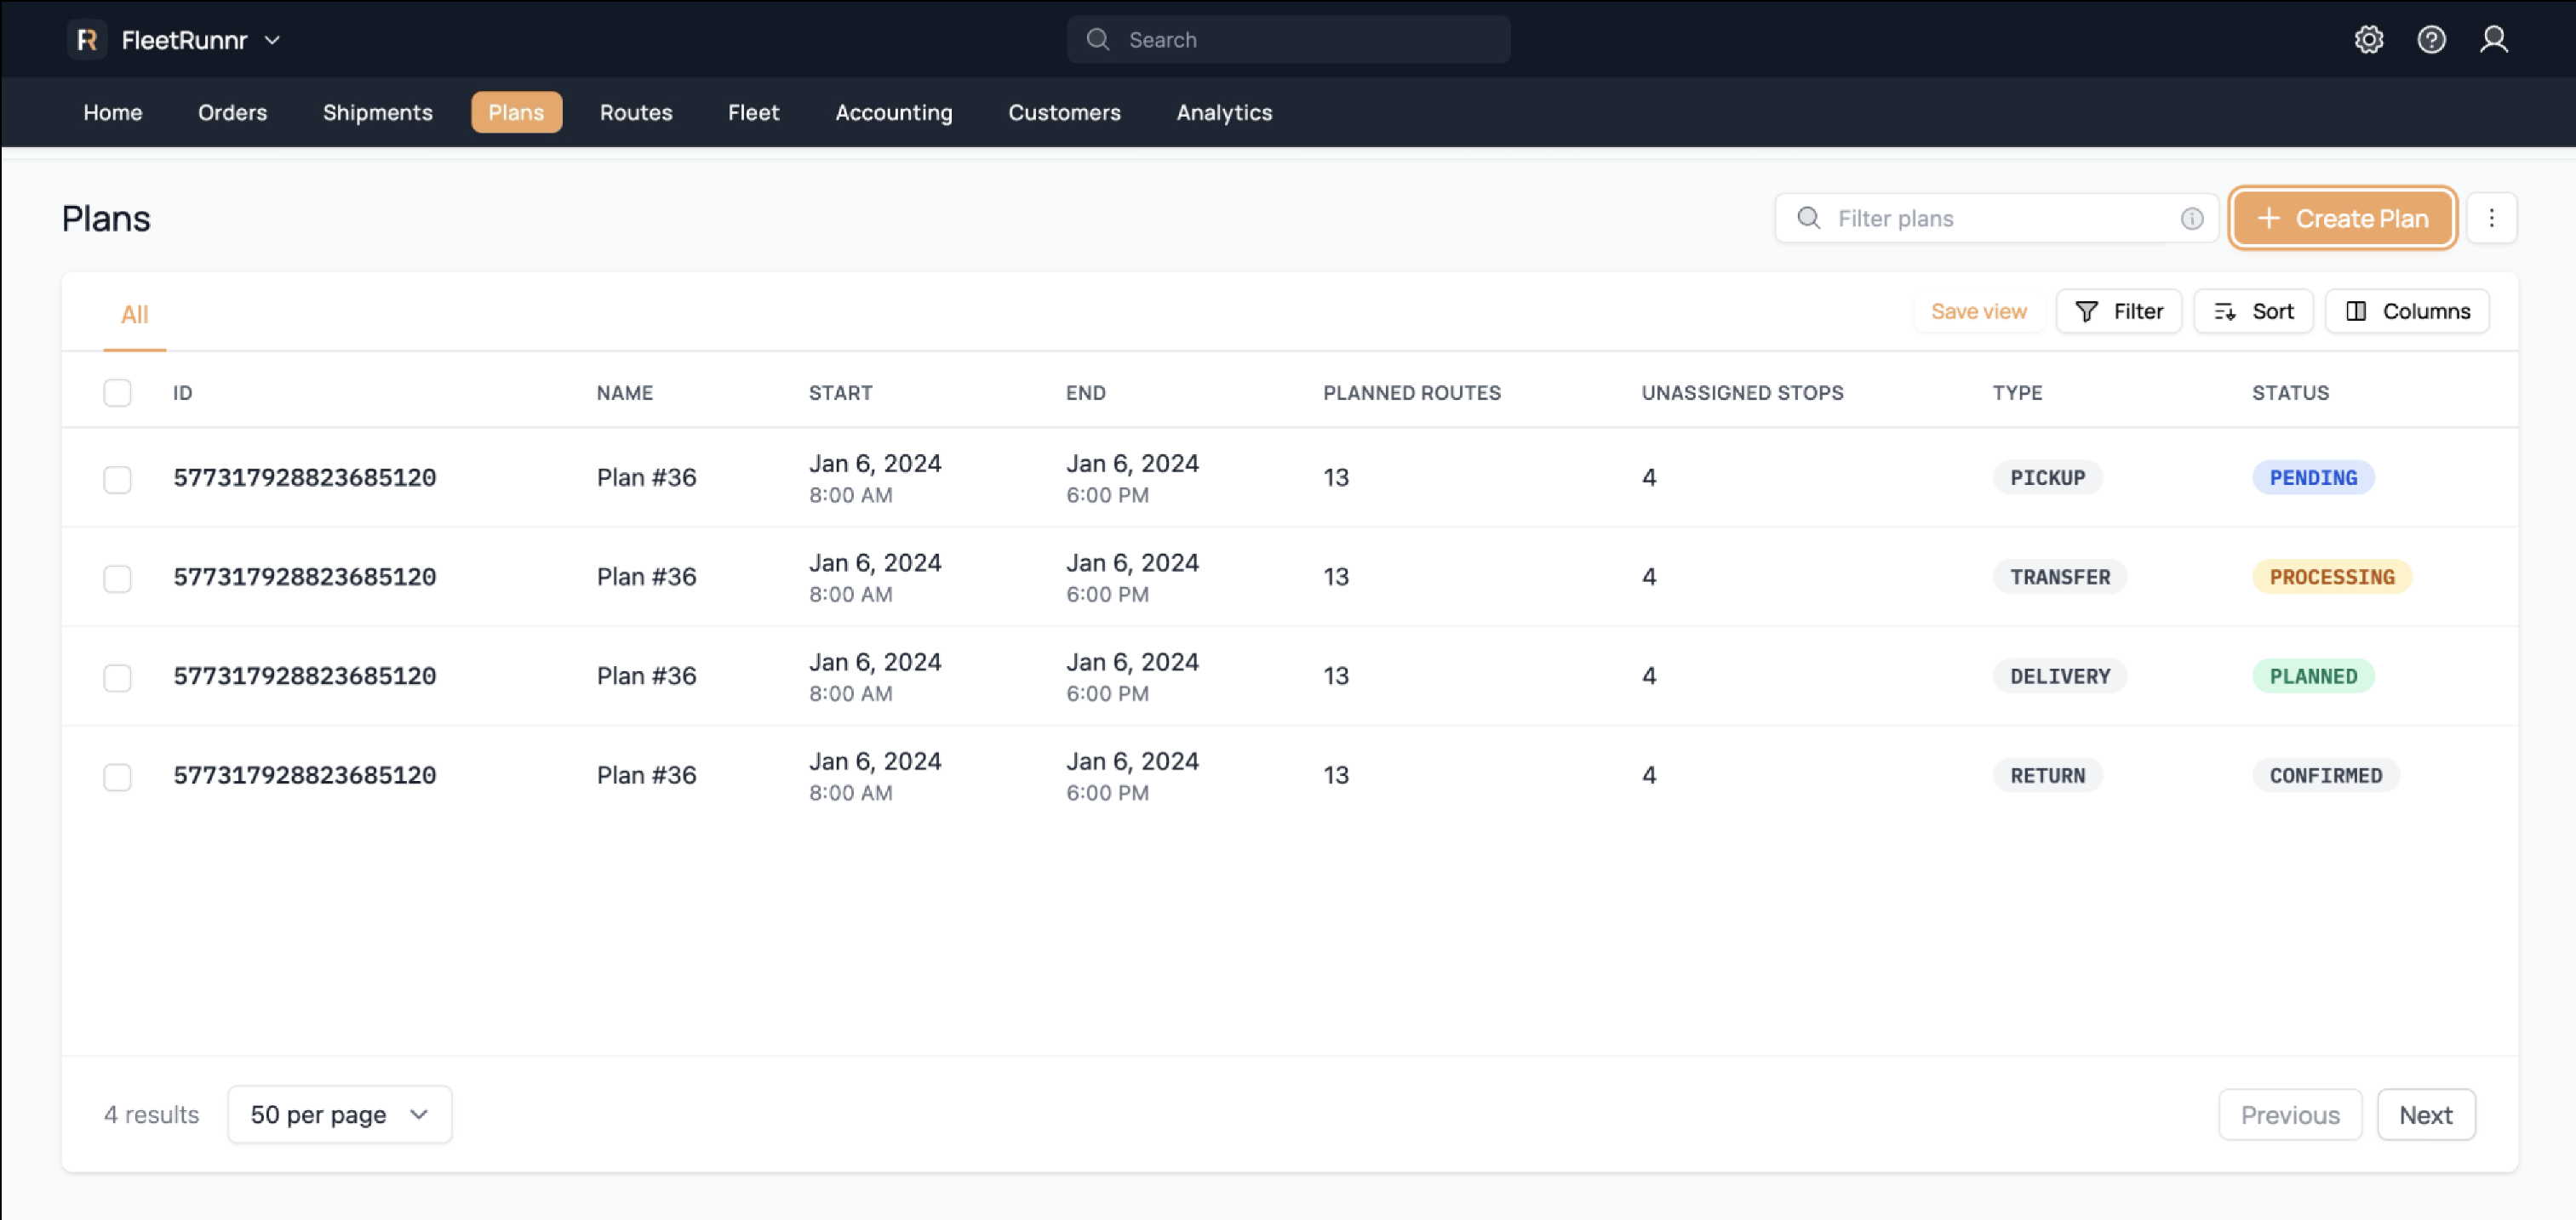
Task: Focus the top Search field
Action: point(1288,40)
